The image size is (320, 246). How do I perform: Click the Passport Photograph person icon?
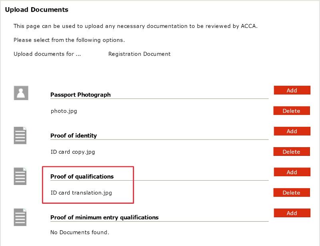pos(21,93)
